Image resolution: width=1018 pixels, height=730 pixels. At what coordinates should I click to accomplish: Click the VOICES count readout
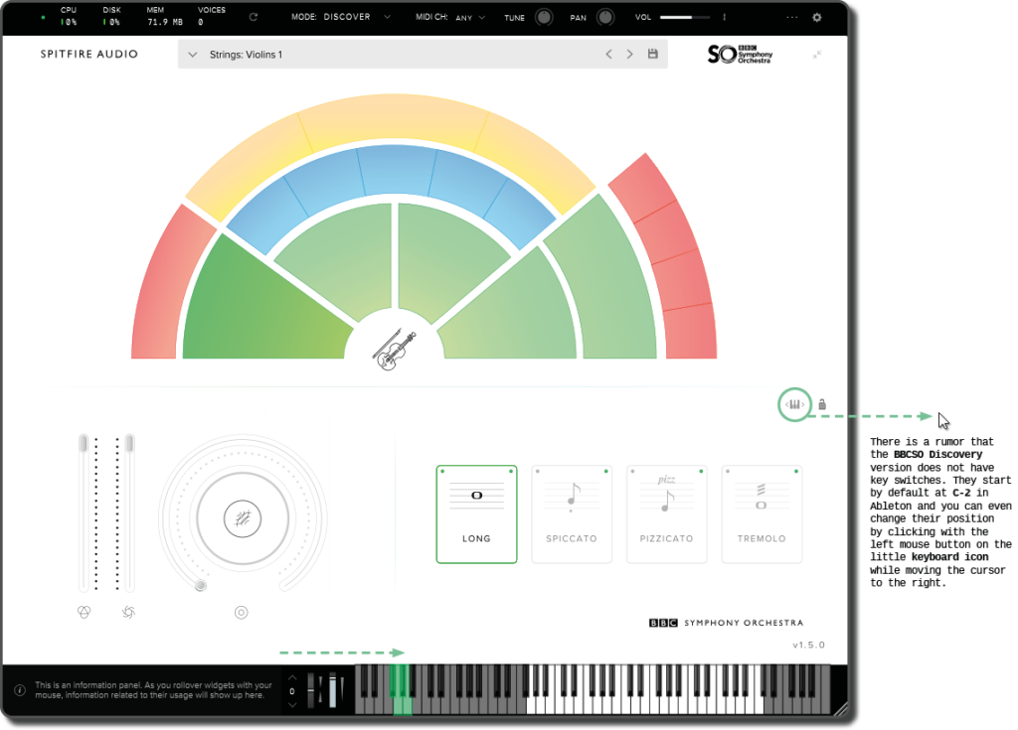(x=211, y=16)
